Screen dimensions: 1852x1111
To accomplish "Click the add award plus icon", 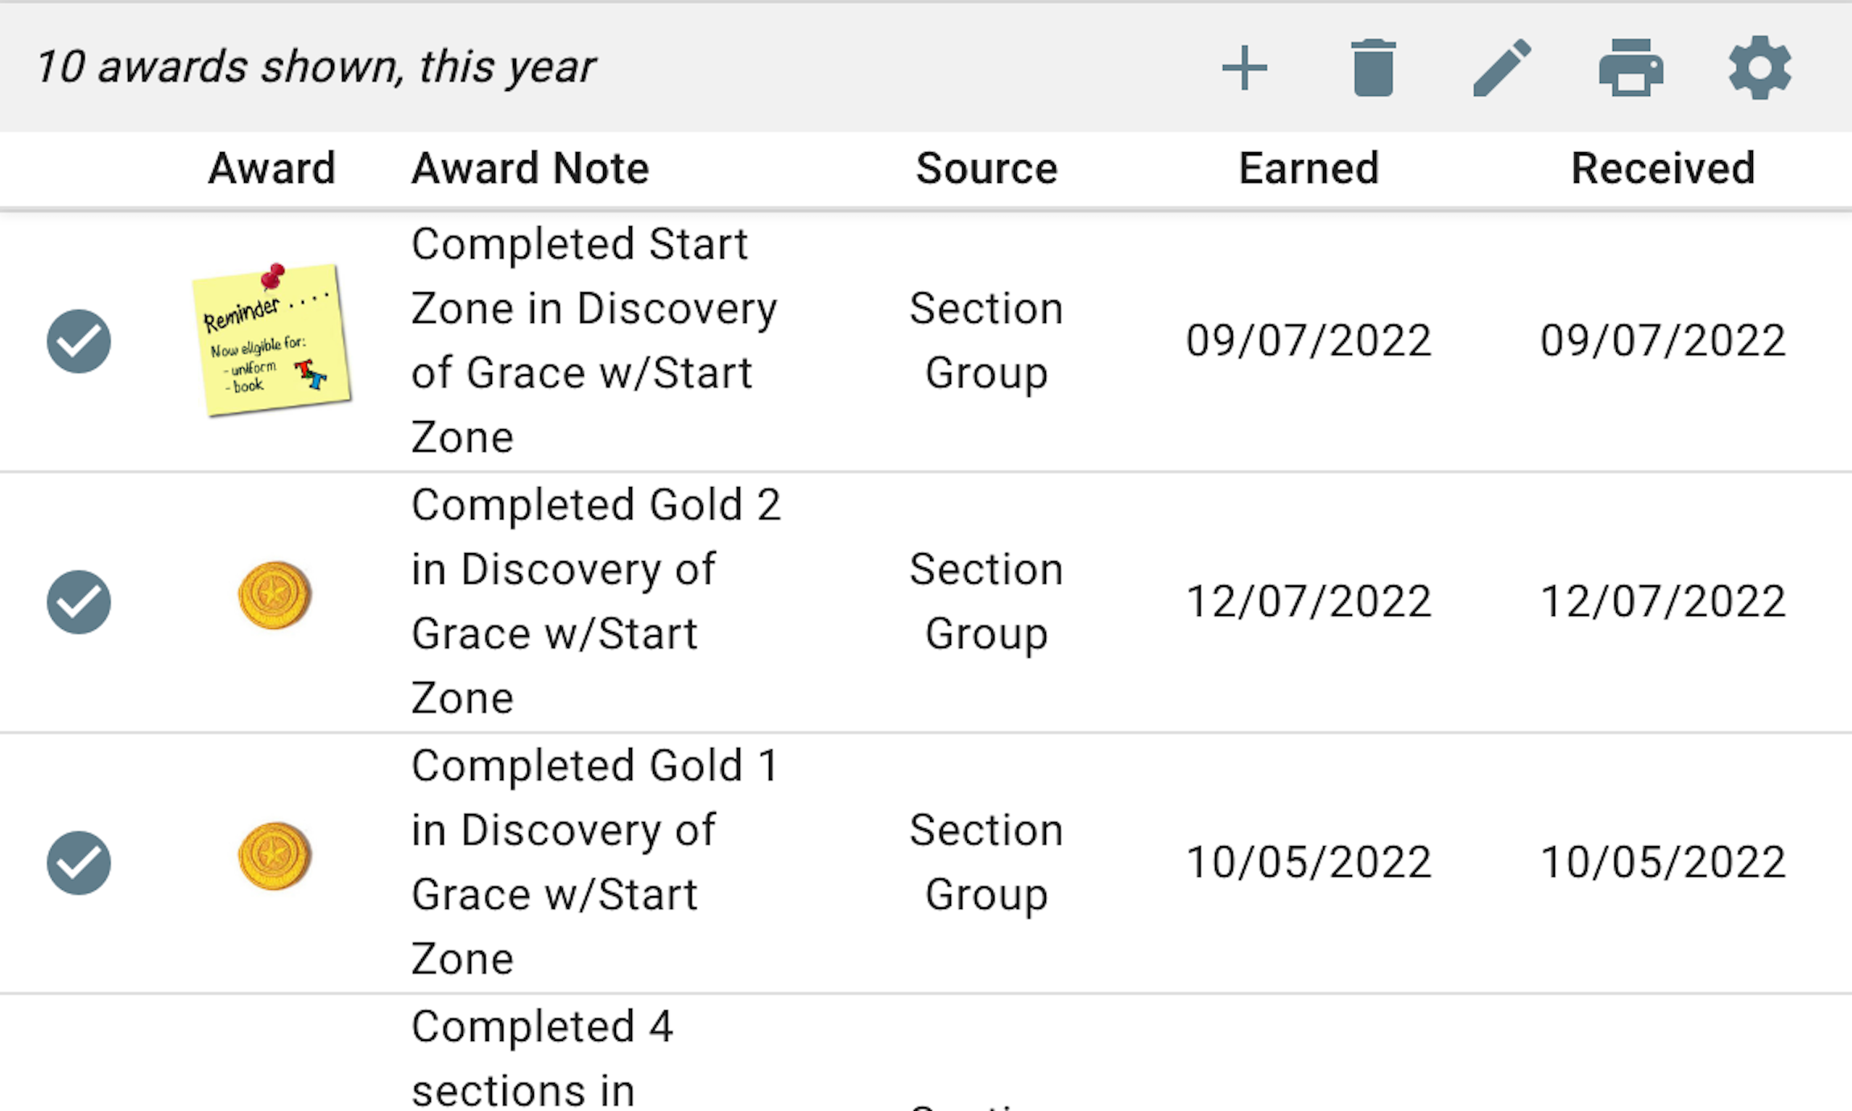I will (x=1244, y=68).
